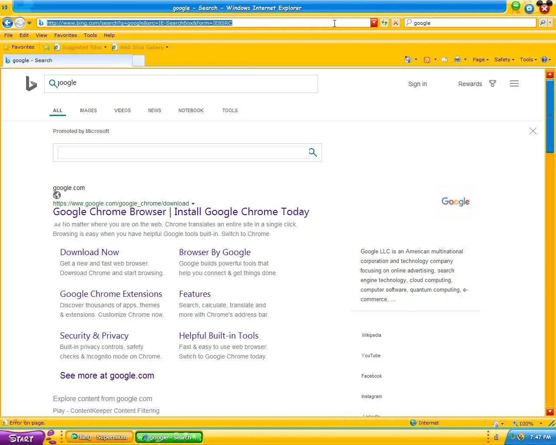556x445 pixels.
Task: Open the Favorites star button
Action: pyautogui.click(x=19, y=47)
